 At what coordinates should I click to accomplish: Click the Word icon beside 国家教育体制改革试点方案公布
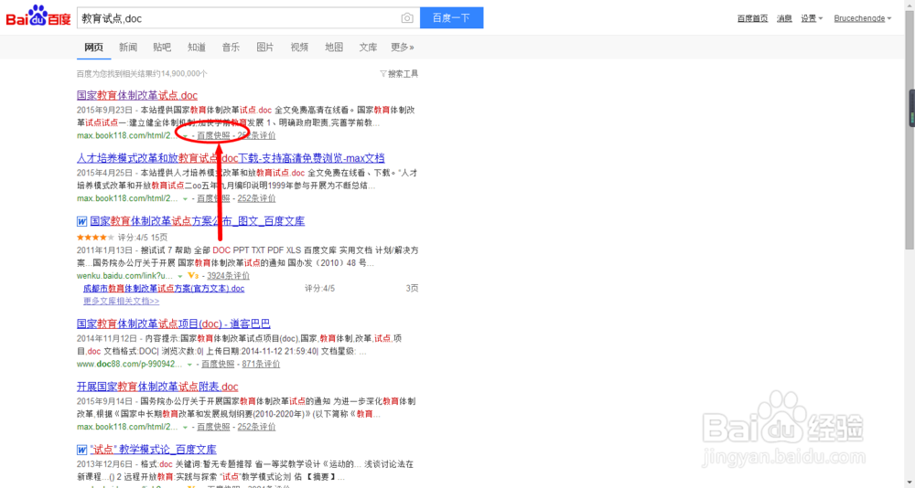pyautogui.click(x=81, y=221)
